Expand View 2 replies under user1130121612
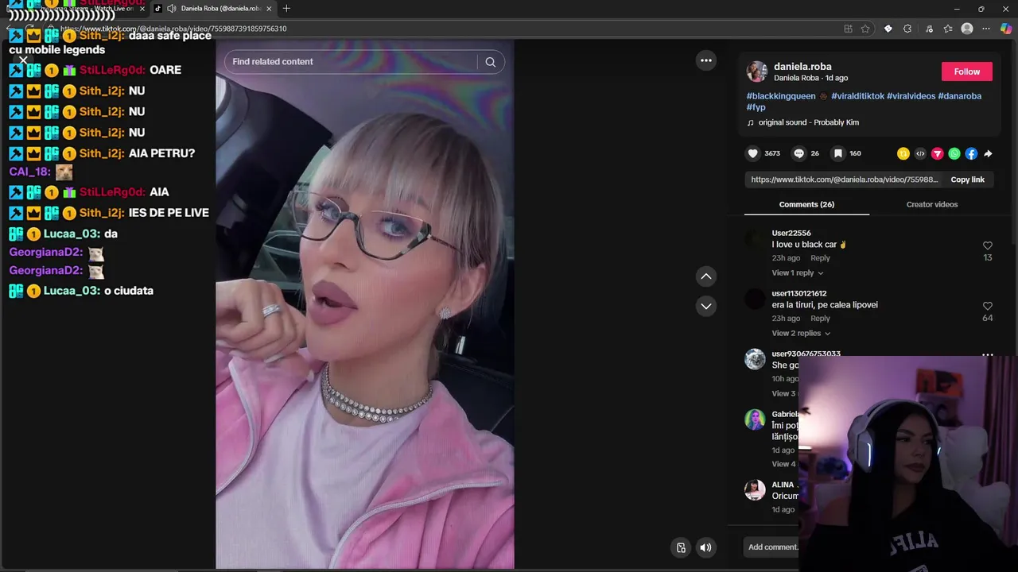1018x572 pixels. pos(801,333)
